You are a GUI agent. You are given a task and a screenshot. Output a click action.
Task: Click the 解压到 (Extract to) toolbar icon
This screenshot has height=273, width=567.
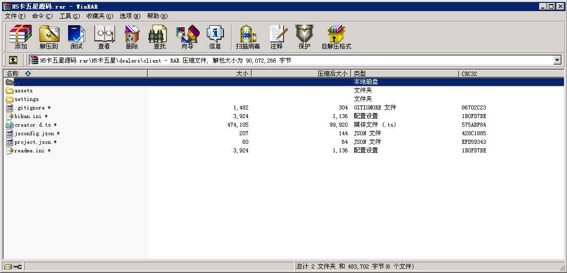[49, 34]
